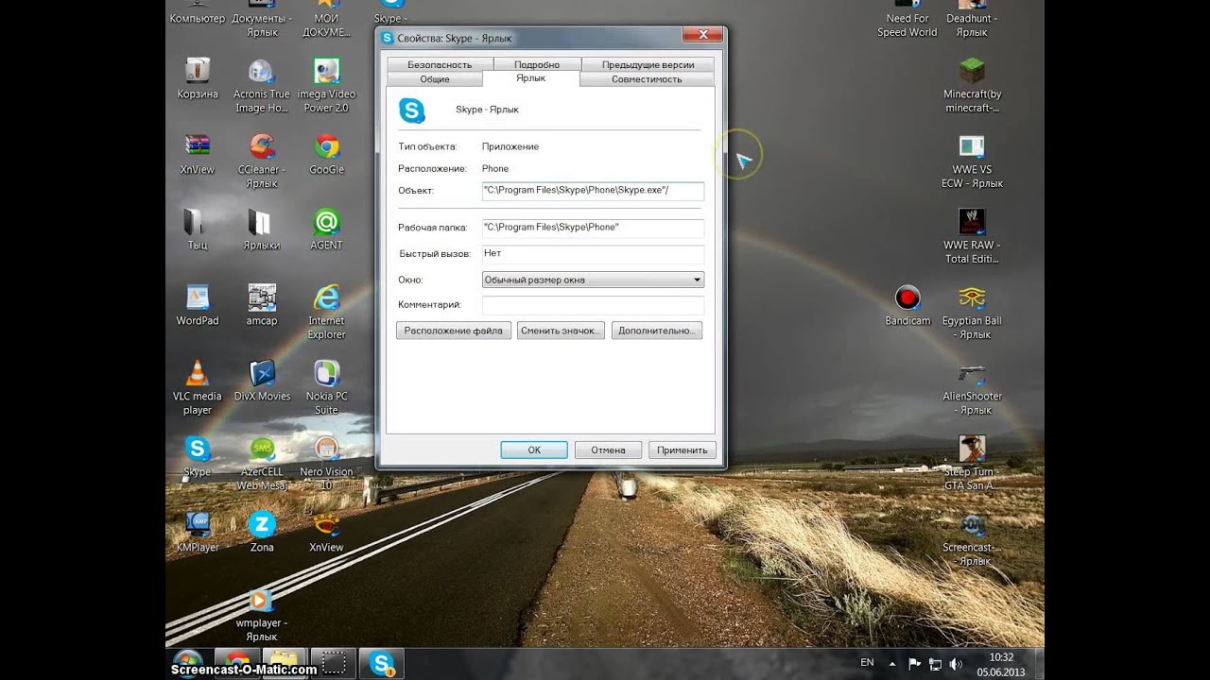Launch amcap desktop icon
Image resolution: width=1210 pixels, height=680 pixels.
click(262, 306)
